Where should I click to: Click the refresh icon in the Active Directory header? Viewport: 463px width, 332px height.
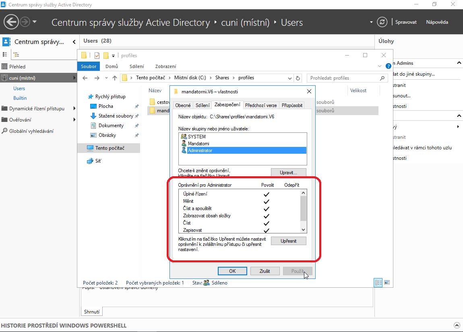pyautogui.click(x=382, y=22)
